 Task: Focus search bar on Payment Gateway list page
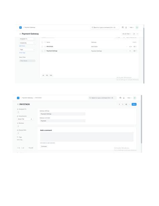point(105,28)
